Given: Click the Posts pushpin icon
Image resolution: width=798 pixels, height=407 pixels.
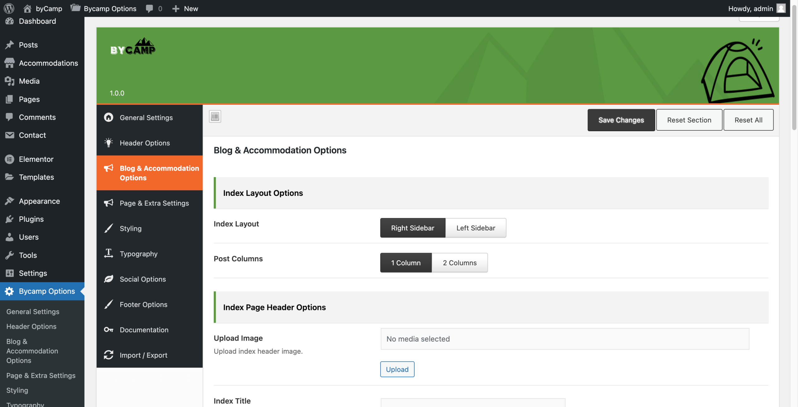Looking at the screenshot, I should (10, 45).
